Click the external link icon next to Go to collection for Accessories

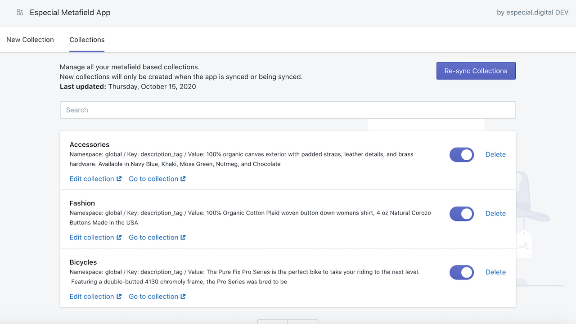pyautogui.click(x=184, y=179)
